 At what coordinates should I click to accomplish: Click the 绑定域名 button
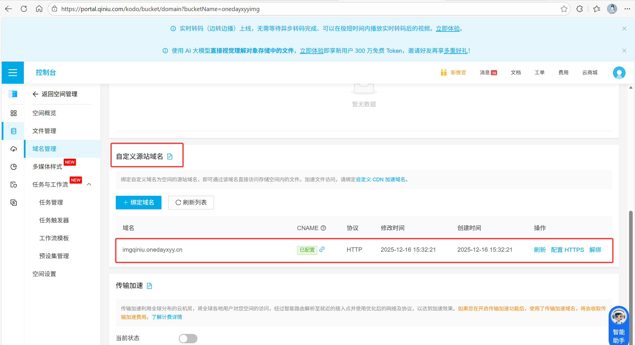pos(138,203)
